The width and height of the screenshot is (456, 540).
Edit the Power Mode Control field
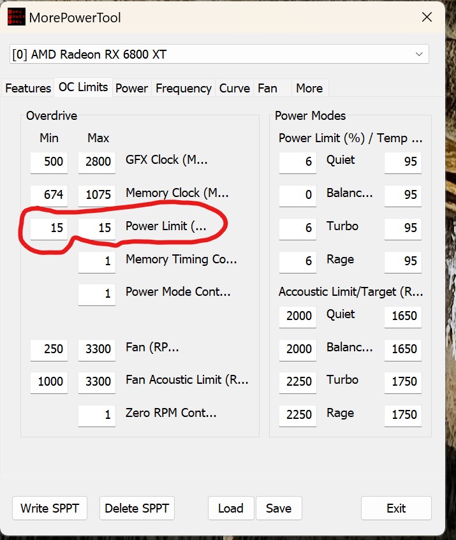97,293
